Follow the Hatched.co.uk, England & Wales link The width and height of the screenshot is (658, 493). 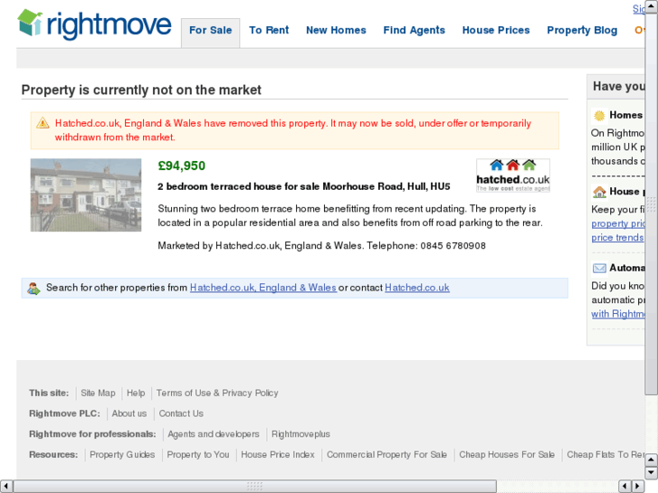pos(263,288)
